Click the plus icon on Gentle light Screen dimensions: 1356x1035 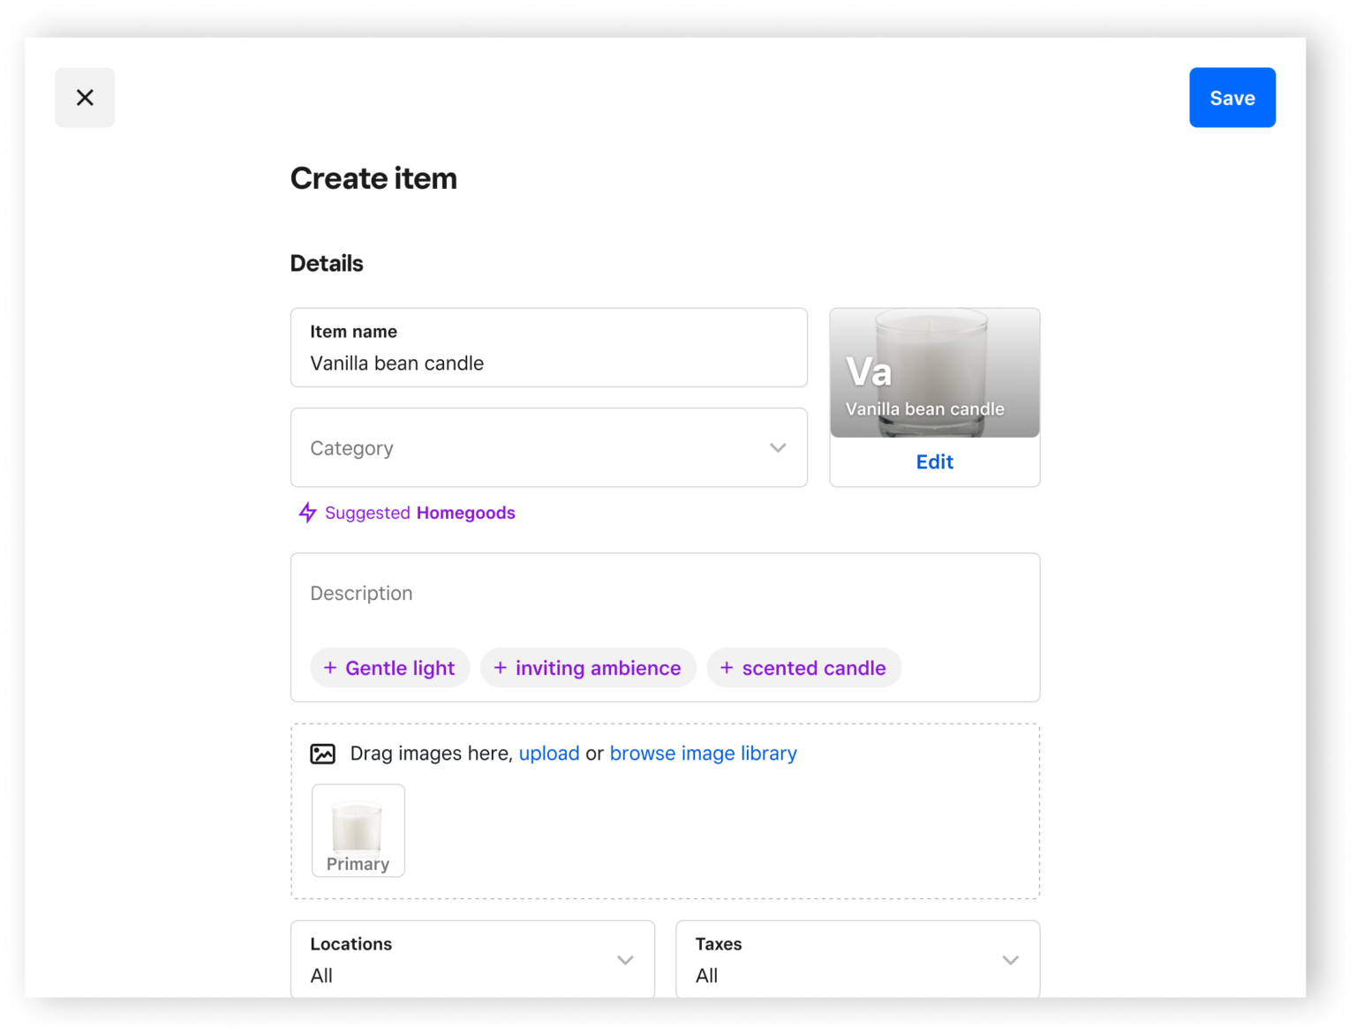330,668
